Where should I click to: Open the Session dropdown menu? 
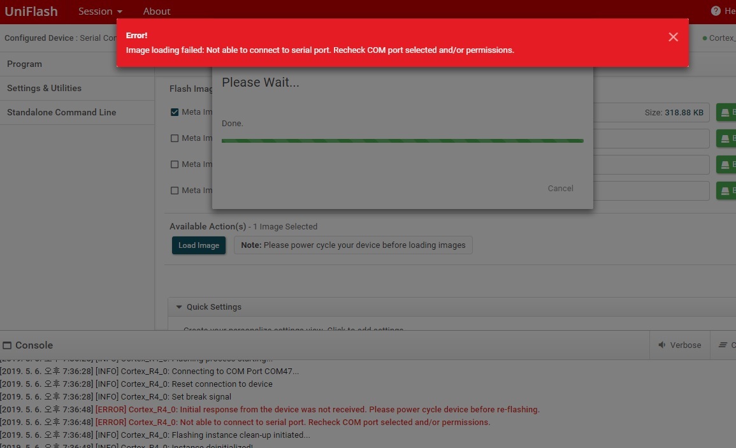(x=100, y=11)
